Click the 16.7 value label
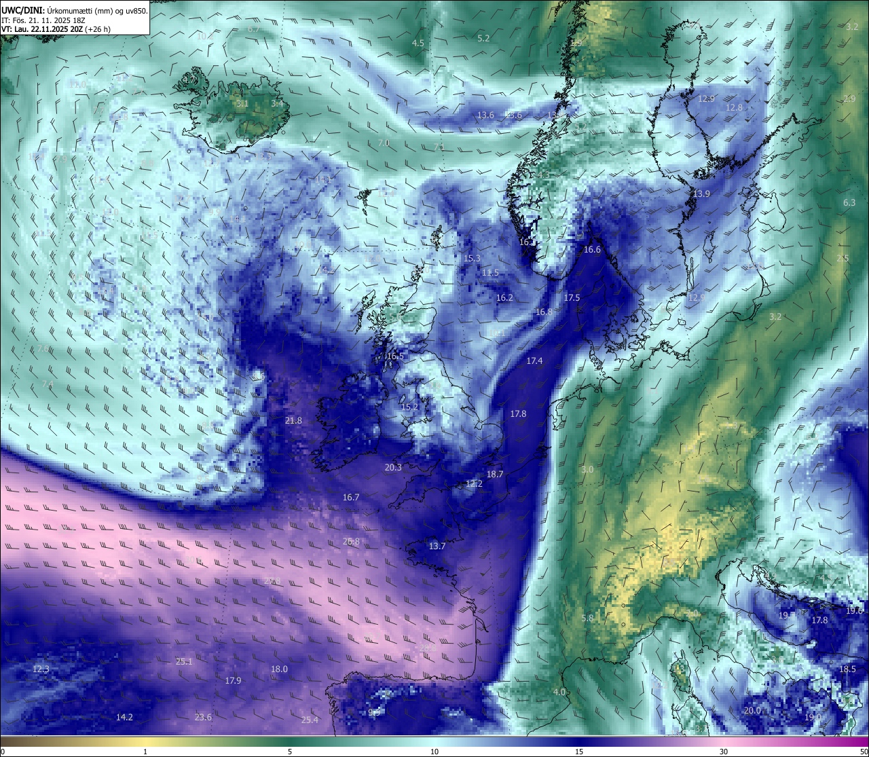 tap(351, 497)
